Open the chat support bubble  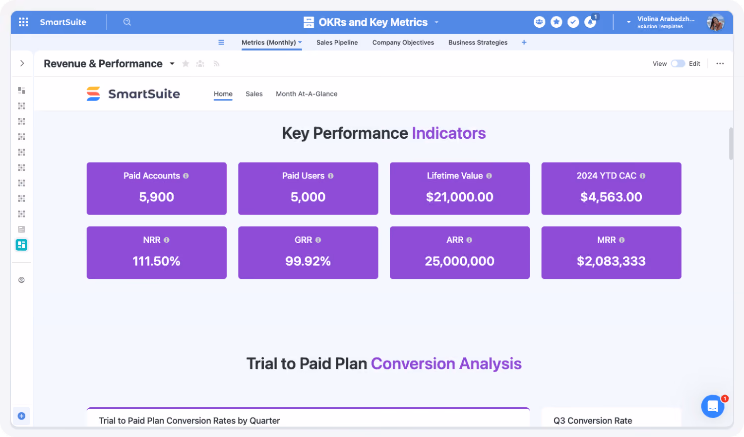point(713,406)
